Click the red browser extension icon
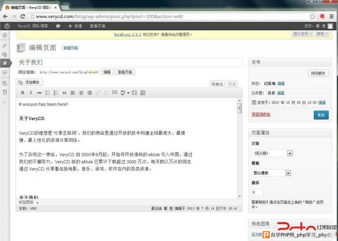This screenshot has width=338, height=241. coord(322,16)
